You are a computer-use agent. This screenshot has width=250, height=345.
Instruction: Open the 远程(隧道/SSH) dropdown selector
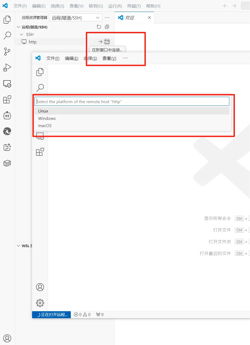pyautogui.click(x=76, y=17)
